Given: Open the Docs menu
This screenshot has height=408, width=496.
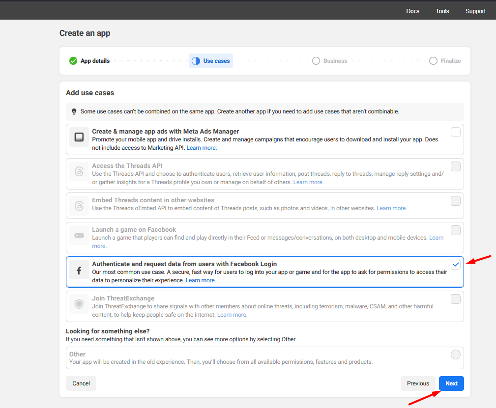Looking at the screenshot, I should [x=413, y=11].
